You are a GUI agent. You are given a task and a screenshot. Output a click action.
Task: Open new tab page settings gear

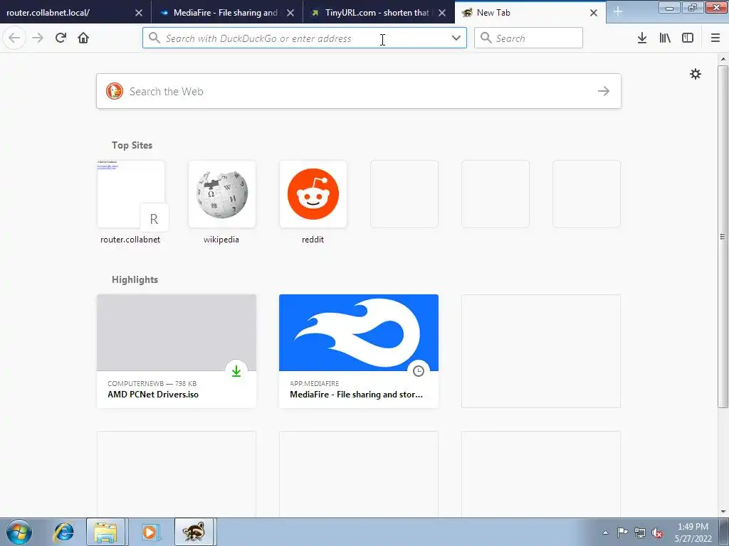pyautogui.click(x=695, y=74)
